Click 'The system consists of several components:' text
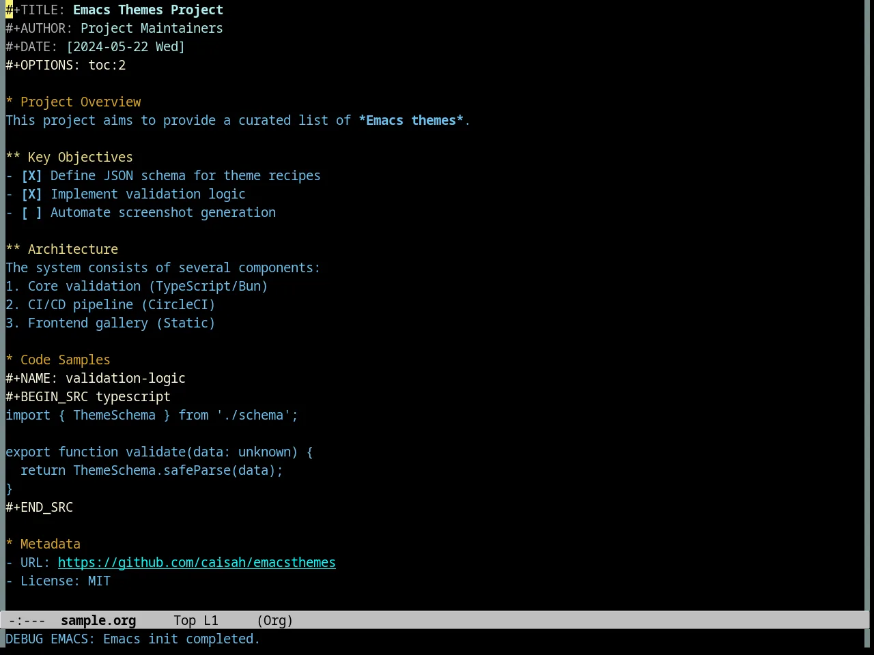This screenshot has width=874, height=655. click(x=163, y=268)
